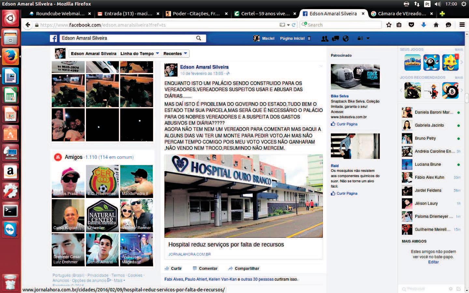Toggle Firefox reader view icon in the address bar
469x293 pixels.
[282, 25]
